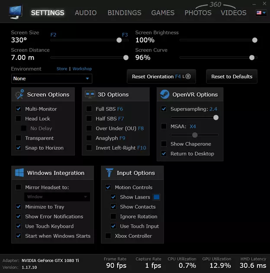Click the Screen Size slider handle
The image size is (270, 273).
(x=119, y=40)
